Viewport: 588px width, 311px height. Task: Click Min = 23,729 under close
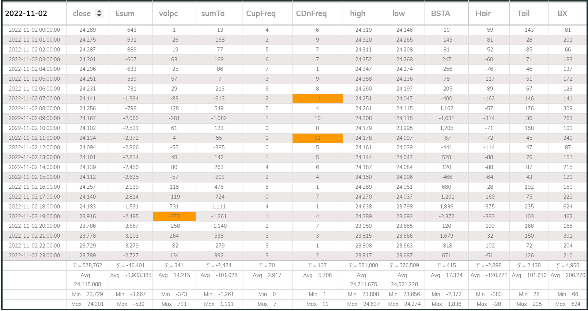tap(88, 294)
